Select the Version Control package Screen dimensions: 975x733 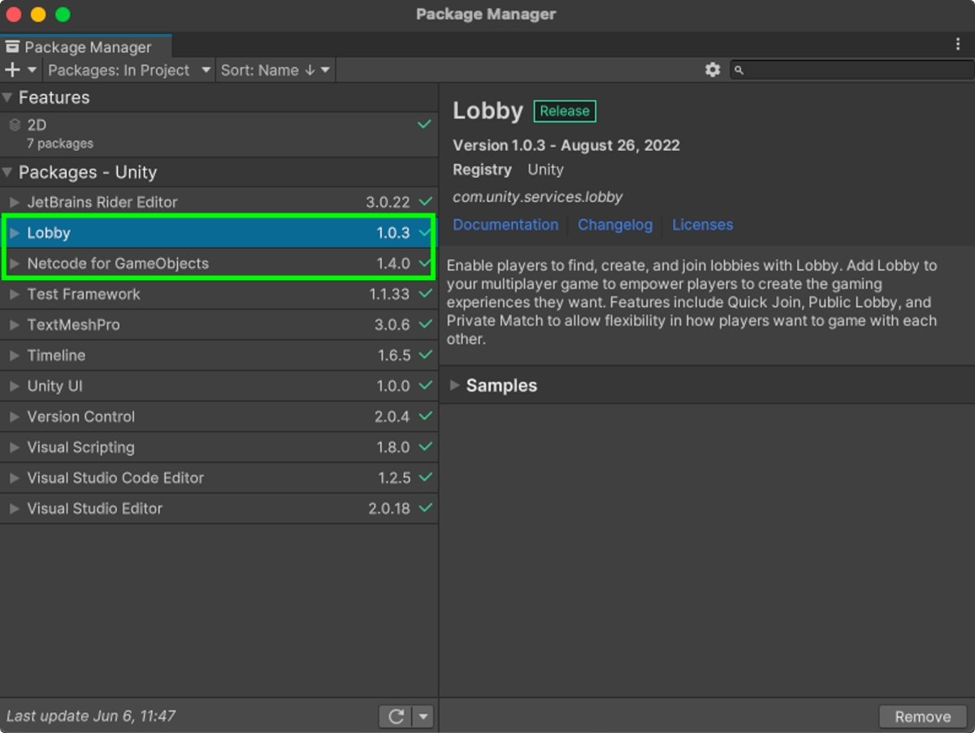pos(219,416)
